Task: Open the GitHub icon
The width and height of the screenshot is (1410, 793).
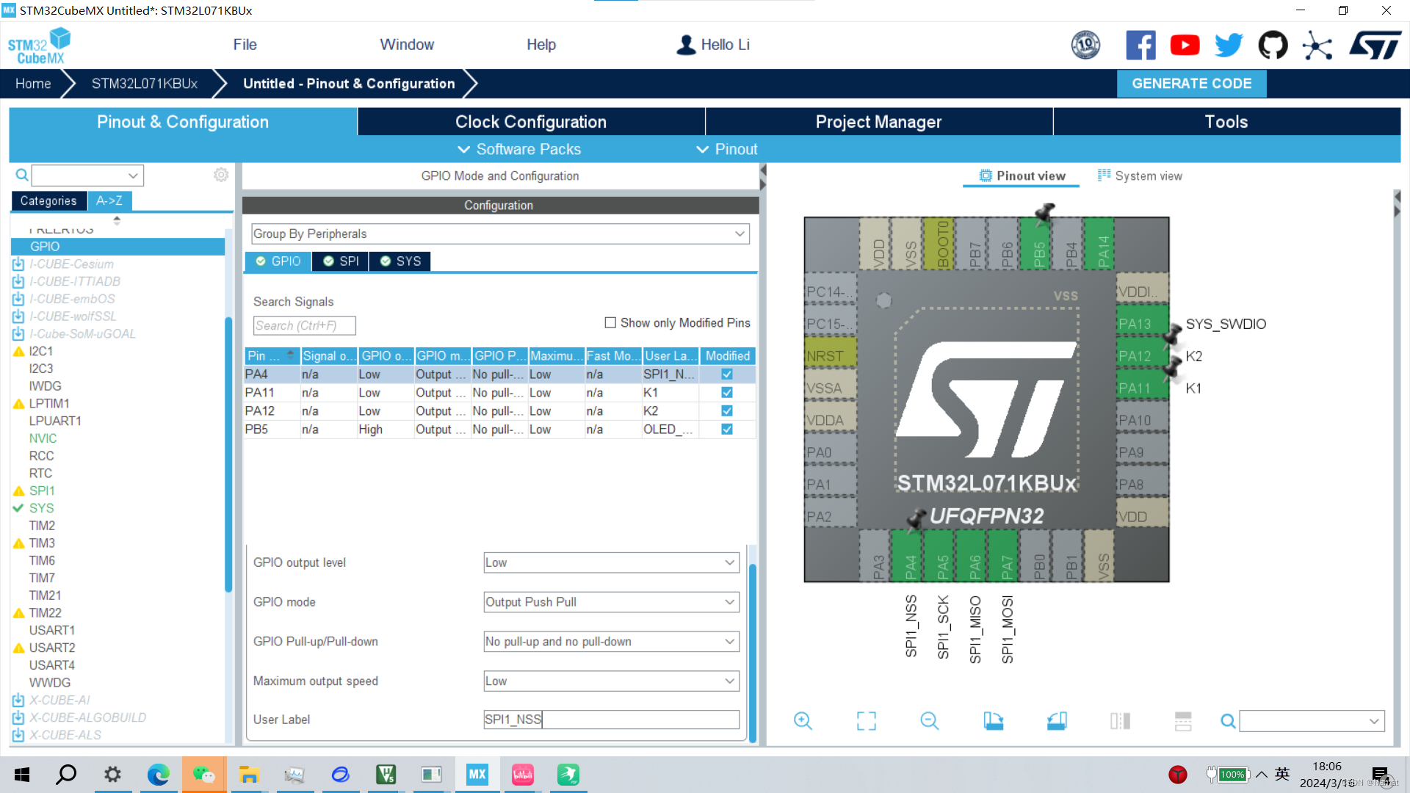Action: pos(1273,46)
